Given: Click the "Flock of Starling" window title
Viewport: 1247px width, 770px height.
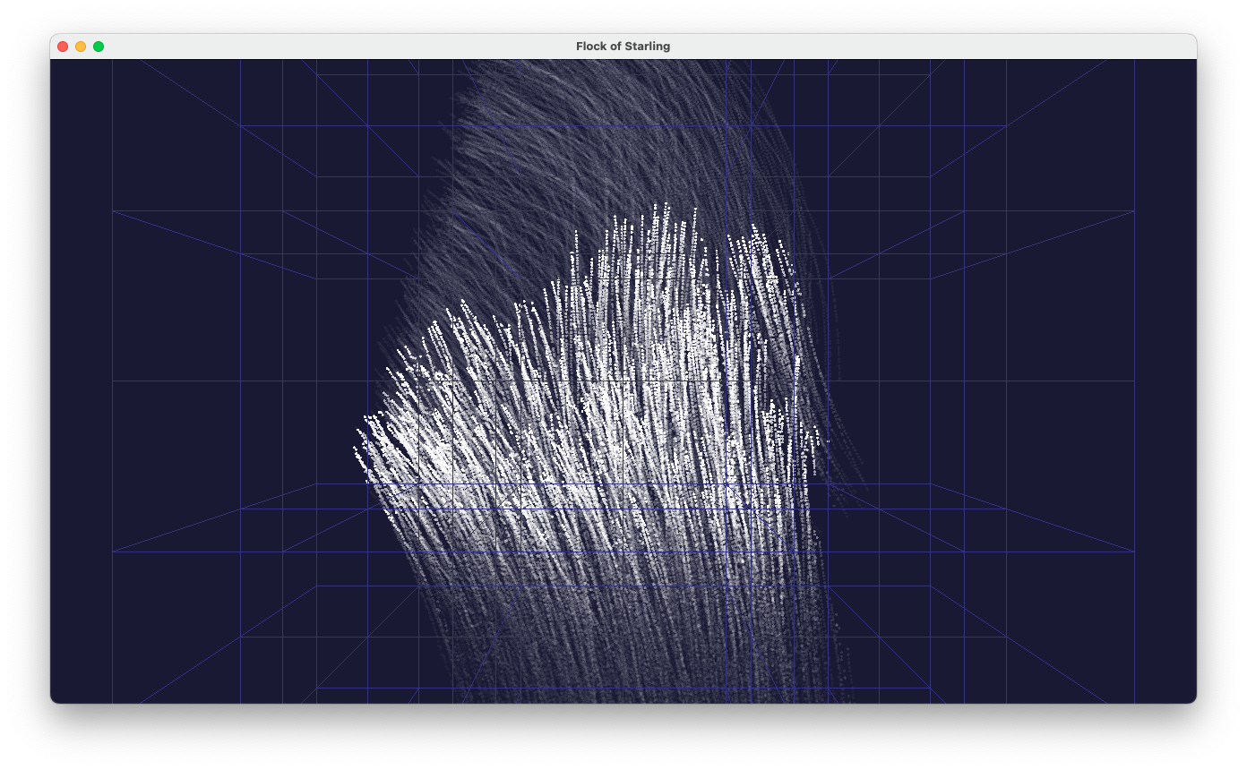Looking at the screenshot, I should [623, 47].
